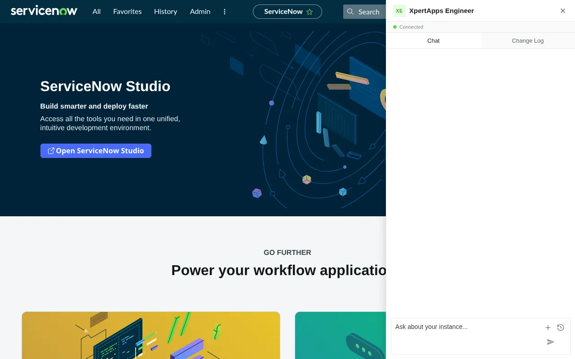Star the ServiceNow page as favorite
The width and height of the screenshot is (575, 359).
pyautogui.click(x=310, y=12)
